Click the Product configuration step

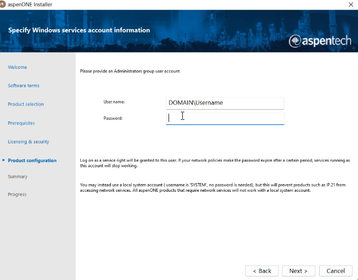[32, 161]
